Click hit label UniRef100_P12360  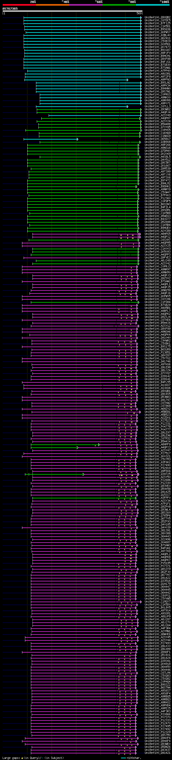(157, 198)
